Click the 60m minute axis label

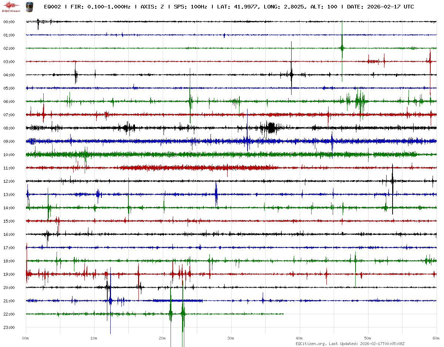click(436, 338)
